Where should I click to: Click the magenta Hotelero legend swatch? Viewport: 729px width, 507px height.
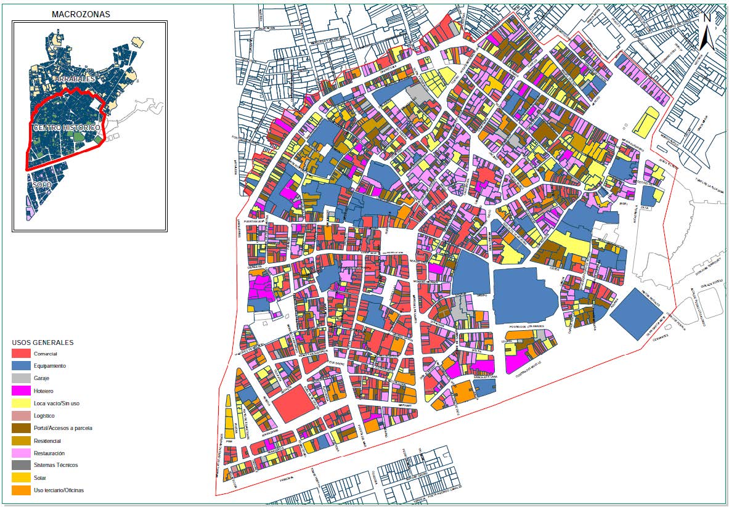(21, 391)
